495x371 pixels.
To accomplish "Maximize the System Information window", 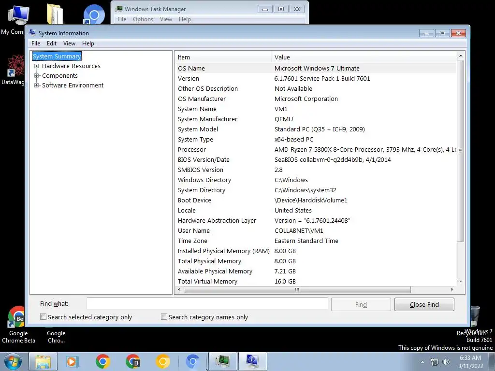I will pyautogui.click(x=442, y=33).
